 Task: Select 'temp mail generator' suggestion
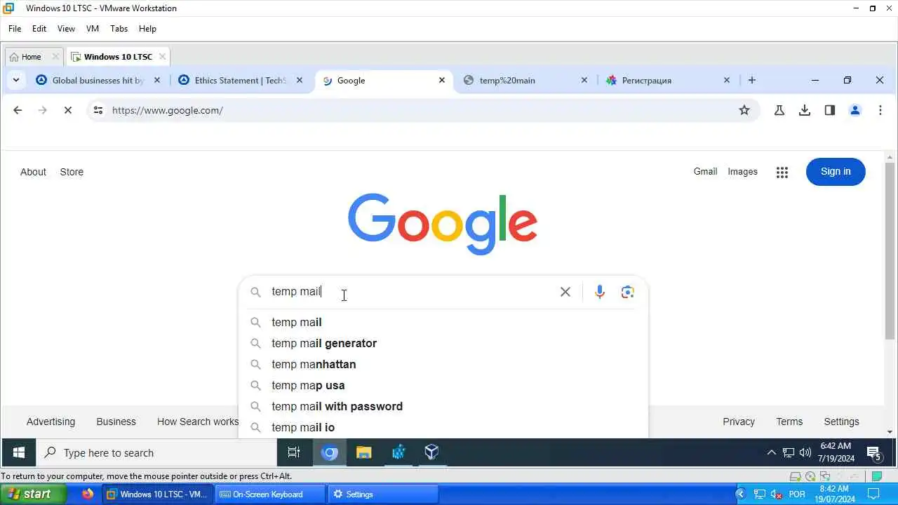443,343
